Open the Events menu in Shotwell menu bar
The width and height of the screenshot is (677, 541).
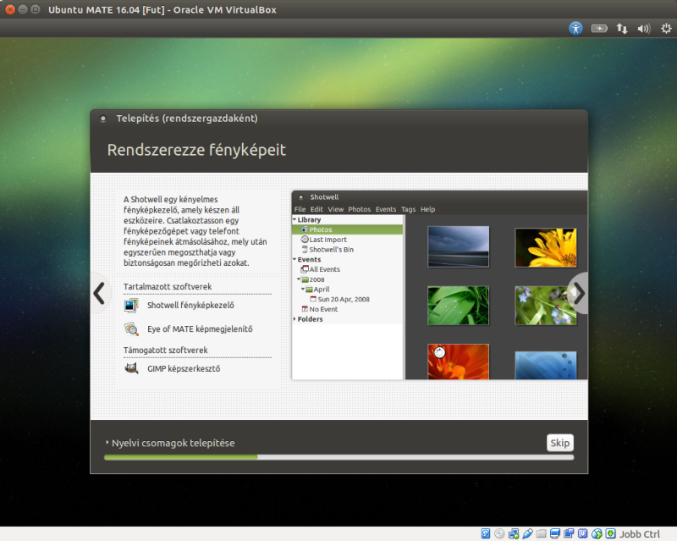(x=386, y=209)
